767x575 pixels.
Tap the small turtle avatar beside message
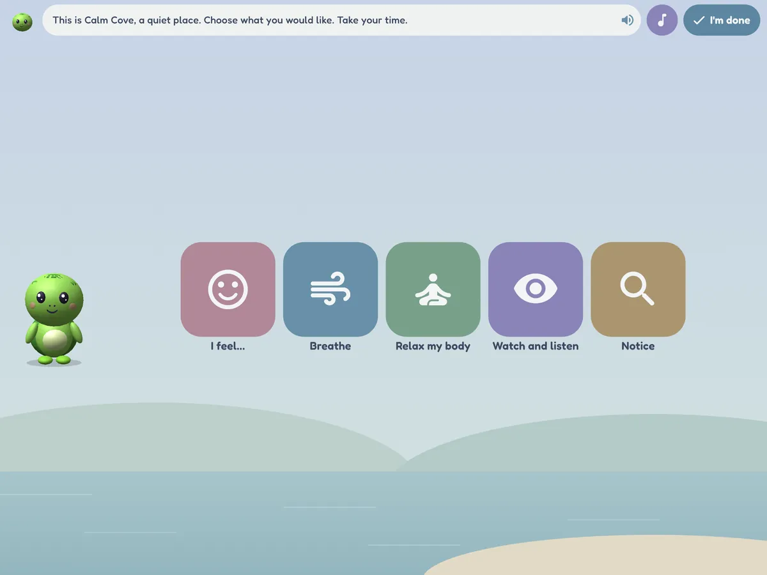(22, 22)
